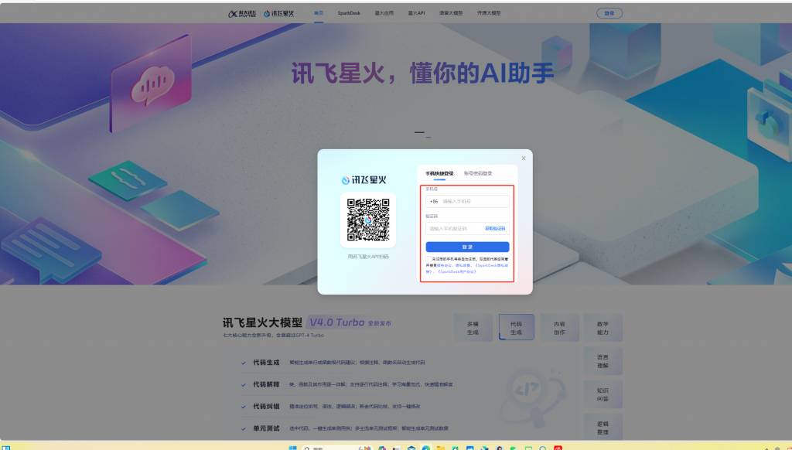Click the 代码纠错 feature row text

click(266, 407)
